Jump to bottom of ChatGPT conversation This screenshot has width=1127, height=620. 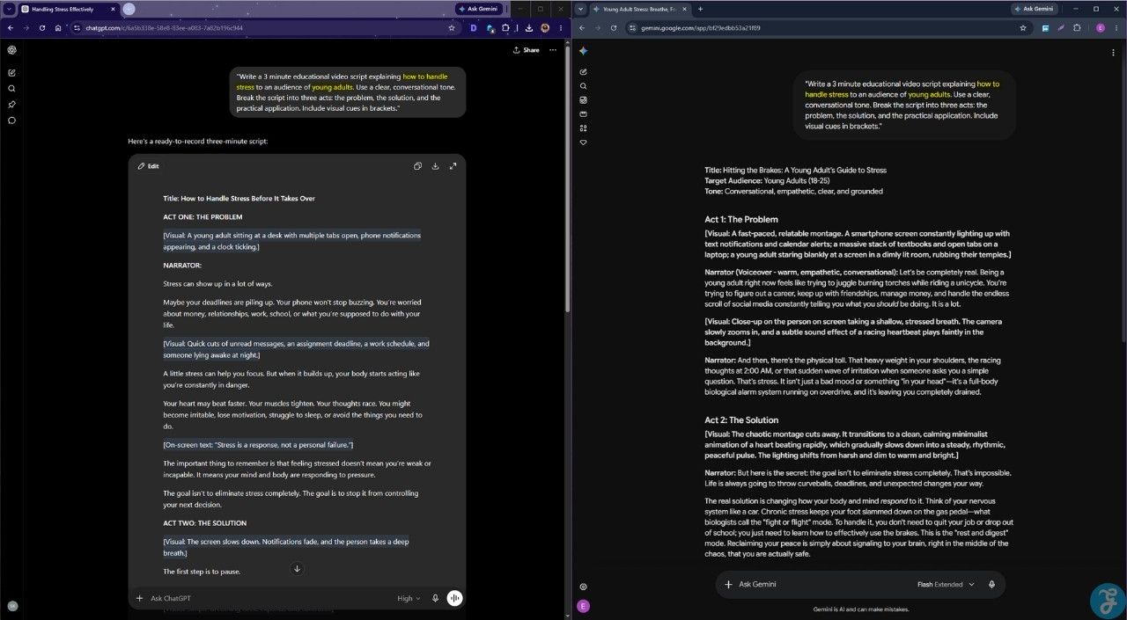click(x=297, y=569)
